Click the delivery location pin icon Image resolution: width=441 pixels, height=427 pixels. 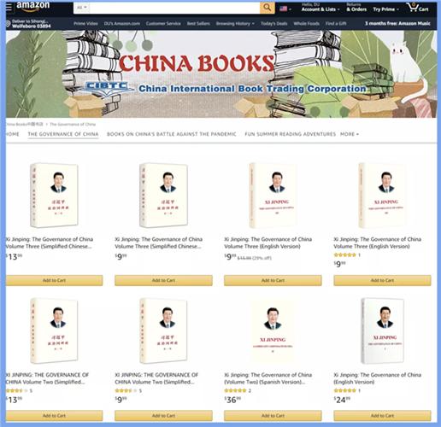9,24
